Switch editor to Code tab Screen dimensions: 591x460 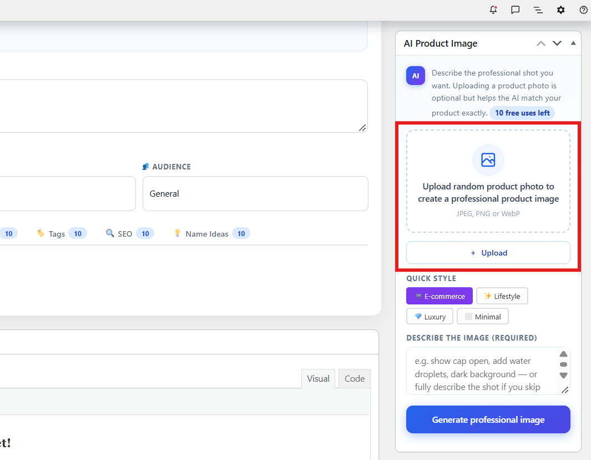354,378
